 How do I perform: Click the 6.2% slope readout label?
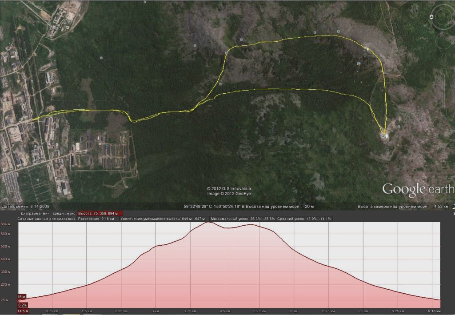point(22,305)
